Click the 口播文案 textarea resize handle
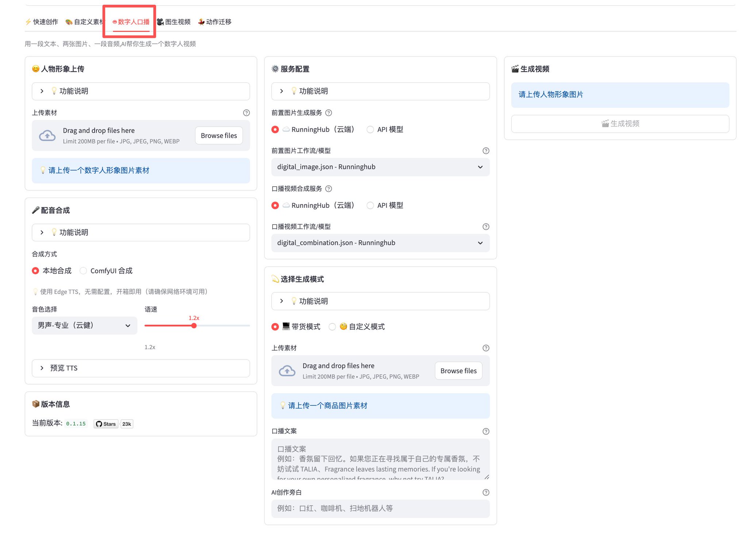Image resolution: width=747 pixels, height=541 pixels. (x=486, y=477)
